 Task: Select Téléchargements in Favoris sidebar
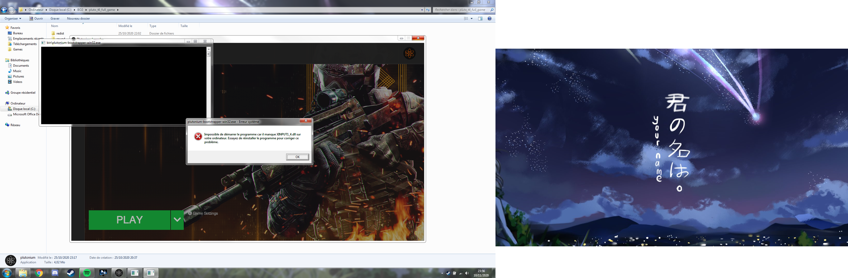pyautogui.click(x=25, y=44)
